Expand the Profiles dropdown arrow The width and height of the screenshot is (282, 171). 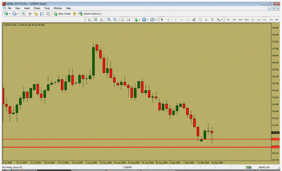coord(18,14)
